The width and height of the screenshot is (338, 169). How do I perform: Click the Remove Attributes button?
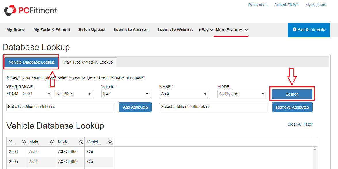click(x=292, y=107)
